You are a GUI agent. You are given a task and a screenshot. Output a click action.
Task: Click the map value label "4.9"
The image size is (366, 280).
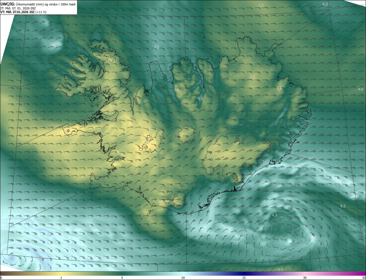click(x=274, y=215)
